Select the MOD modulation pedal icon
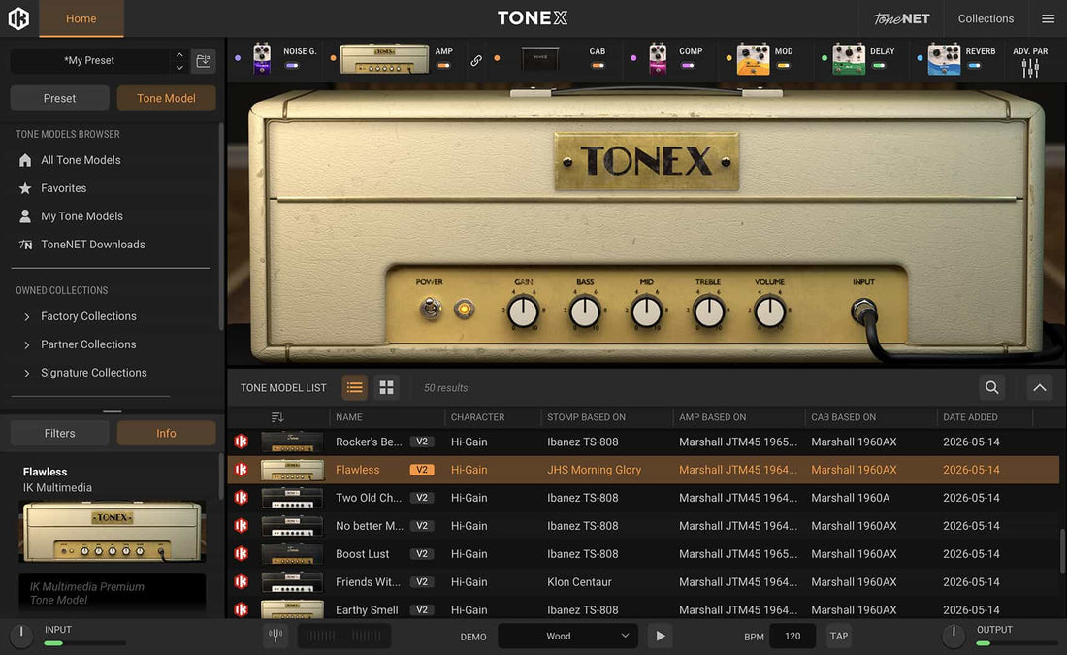The image size is (1067, 655). point(754,58)
